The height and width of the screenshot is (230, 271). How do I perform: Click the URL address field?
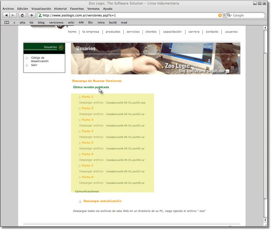[x=130, y=15]
